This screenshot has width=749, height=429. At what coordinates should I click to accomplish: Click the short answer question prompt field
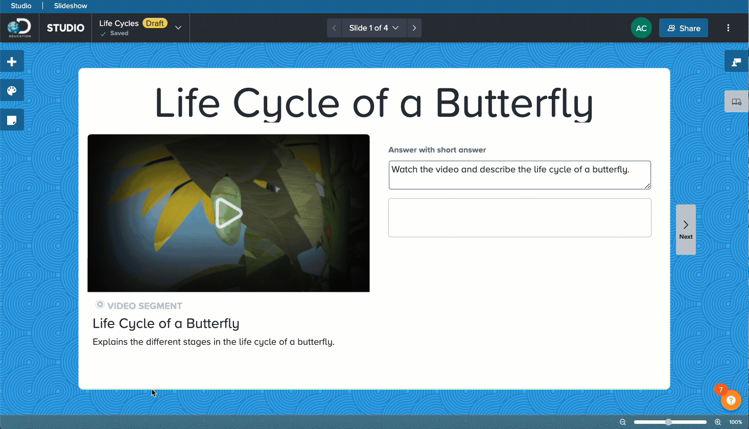(x=520, y=175)
